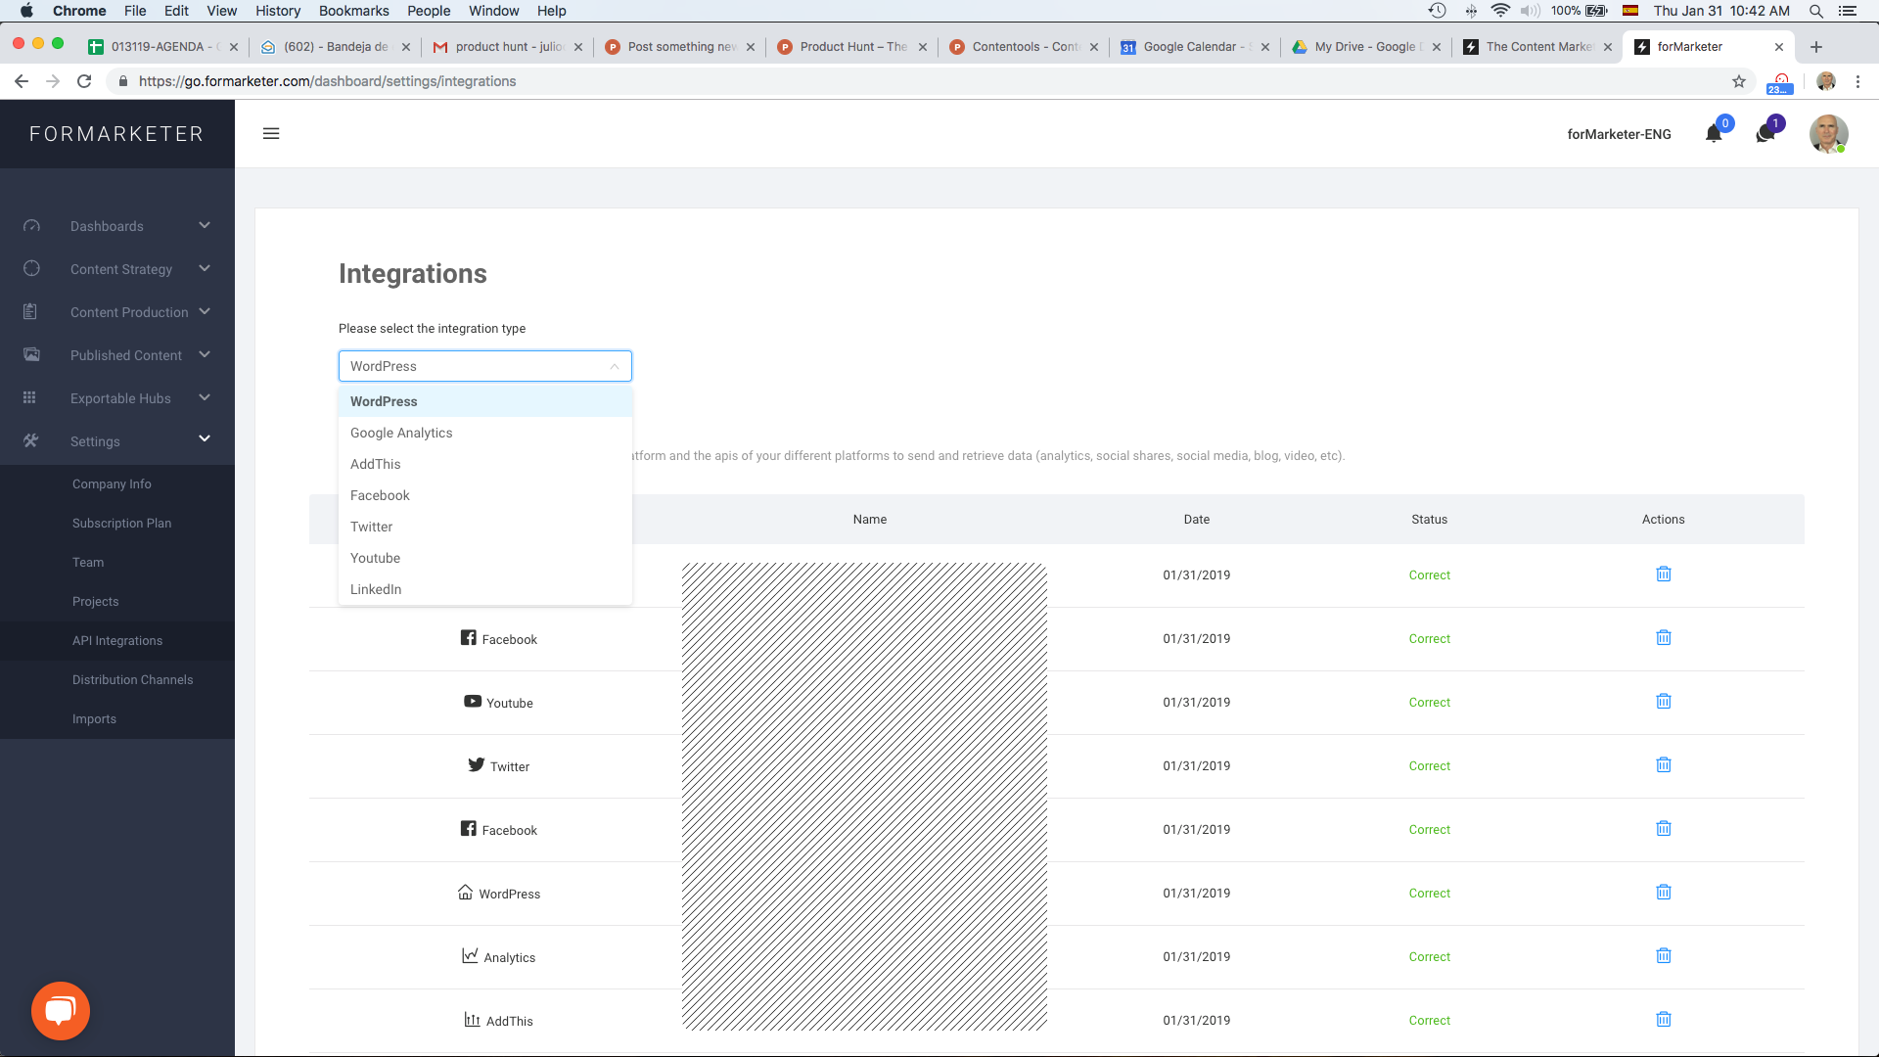The width and height of the screenshot is (1879, 1057).
Task: Click user profile avatar in header
Action: point(1827,134)
